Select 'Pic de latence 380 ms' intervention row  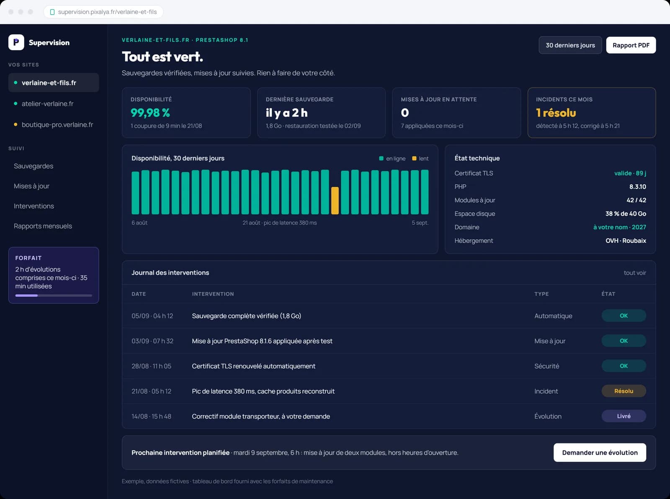pyautogui.click(x=389, y=391)
